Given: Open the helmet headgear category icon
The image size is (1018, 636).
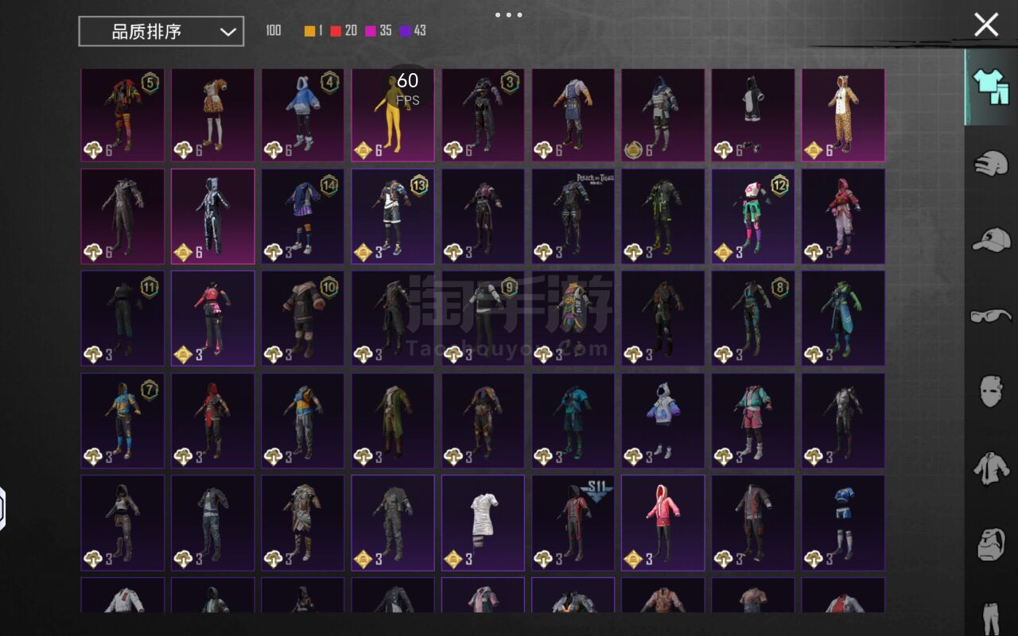Looking at the screenshot, I should click(991, 163).
